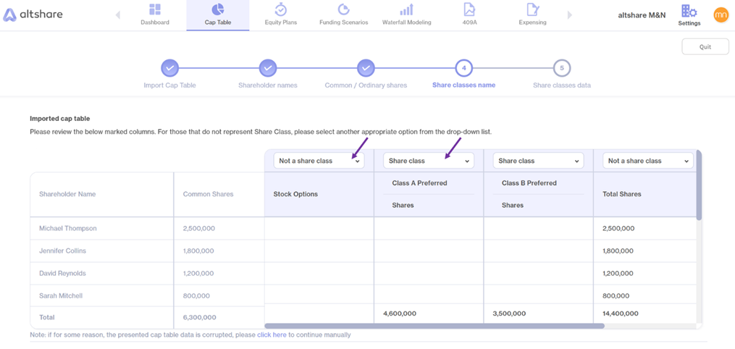Expand the Class A Preferred column type dropdown
The image size is (735, 349).
click(429, 161)
